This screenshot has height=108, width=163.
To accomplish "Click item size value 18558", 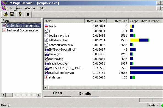I will coord(123,73).
